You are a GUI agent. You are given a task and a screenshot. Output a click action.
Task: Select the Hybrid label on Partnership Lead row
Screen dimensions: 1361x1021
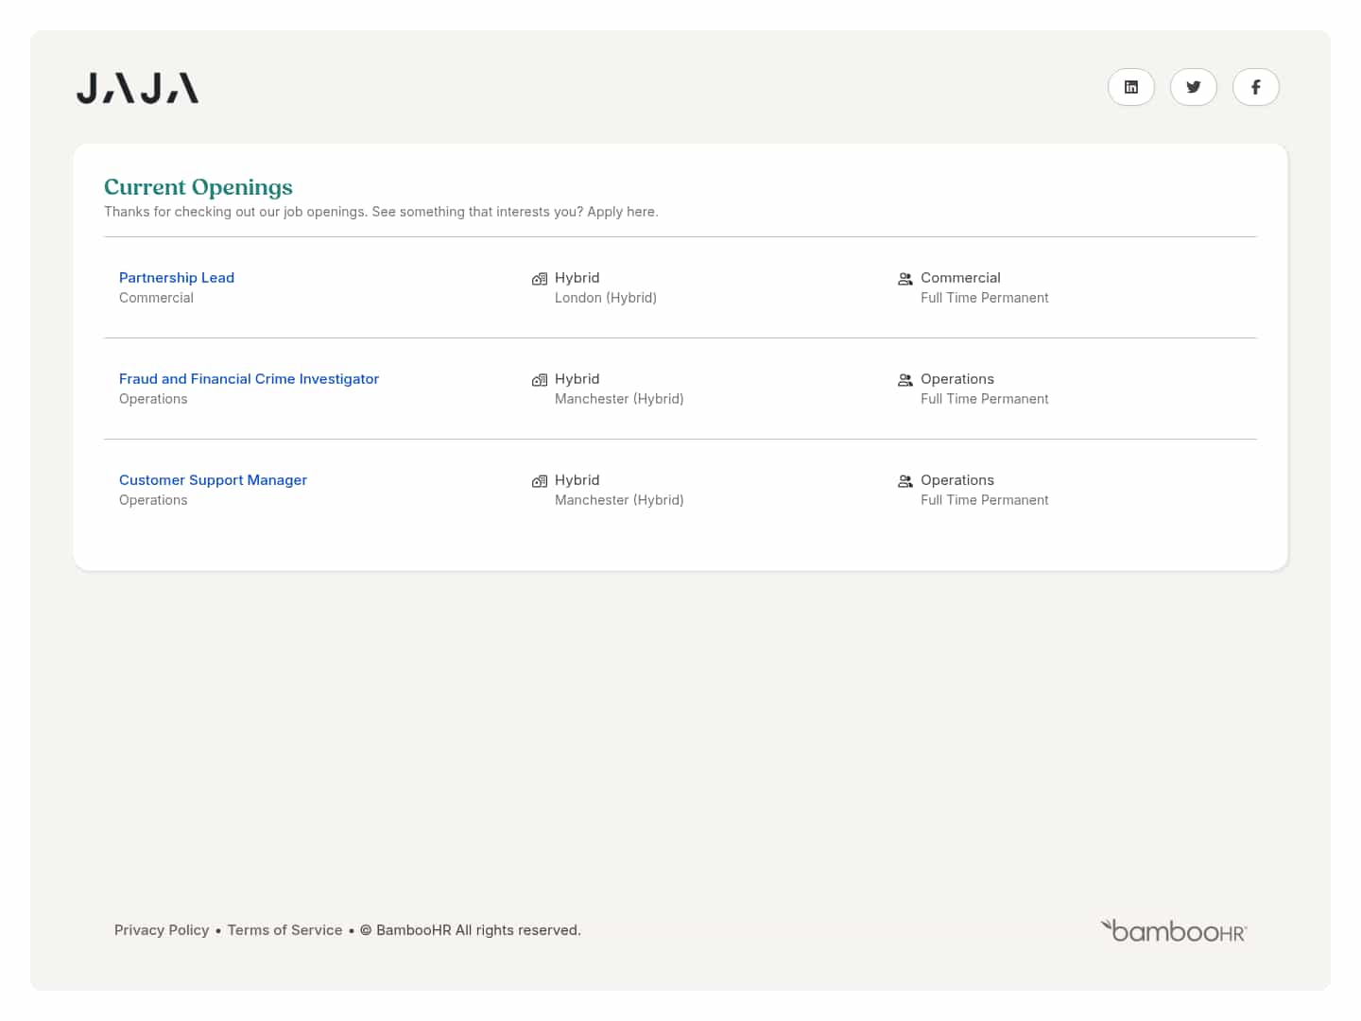[x=577, y=277]
